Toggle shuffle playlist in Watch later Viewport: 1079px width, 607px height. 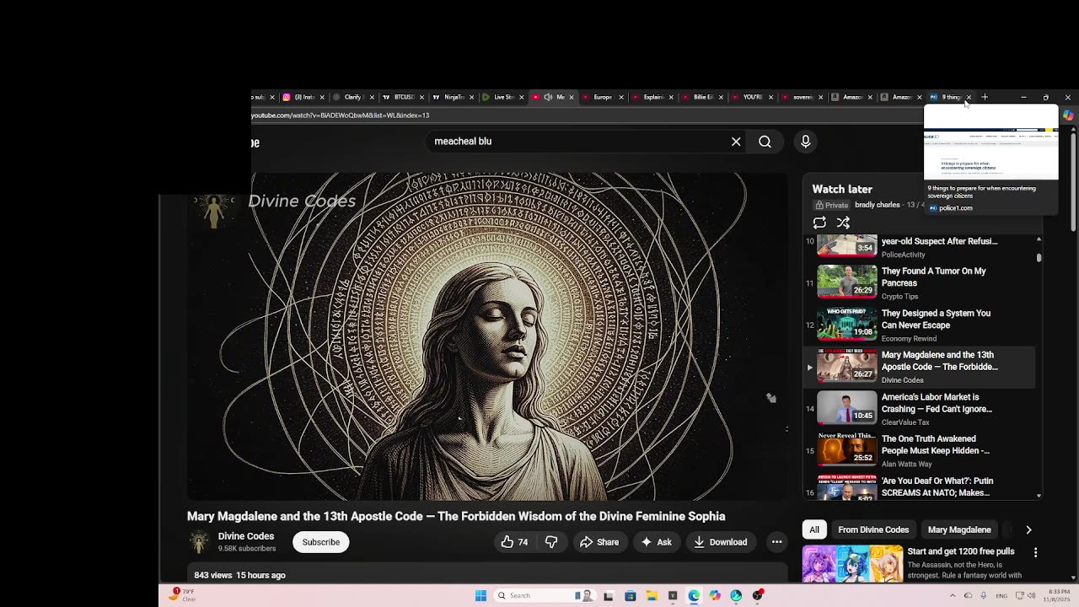click(x=843, y=223)
